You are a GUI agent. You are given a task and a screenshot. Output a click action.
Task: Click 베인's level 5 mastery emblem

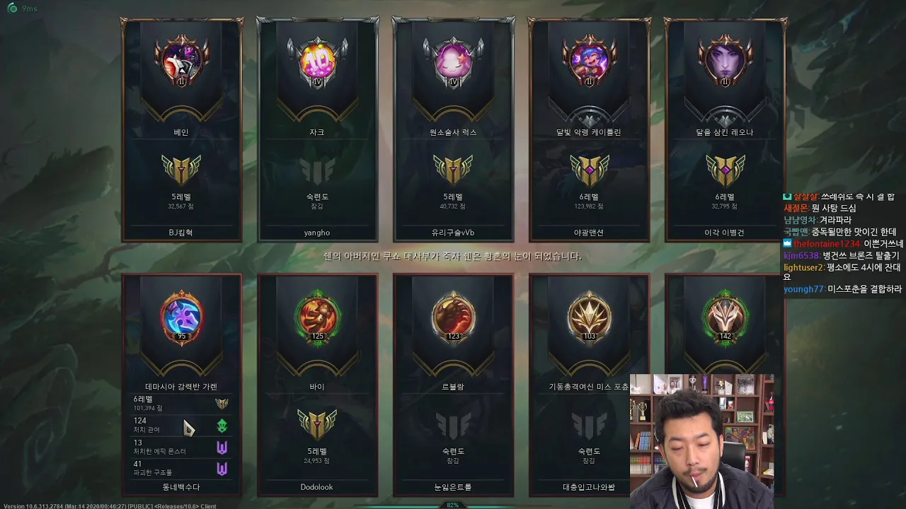point(181,170)
